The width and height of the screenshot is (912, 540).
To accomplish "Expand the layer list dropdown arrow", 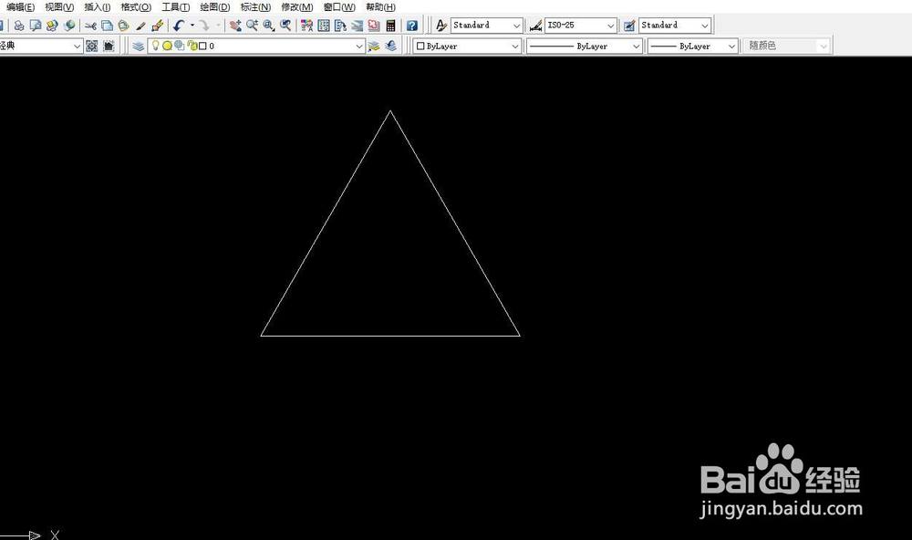I will [358, 46].
